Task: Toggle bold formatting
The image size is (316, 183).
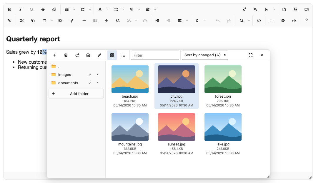Action: click(x=9, y=9)
